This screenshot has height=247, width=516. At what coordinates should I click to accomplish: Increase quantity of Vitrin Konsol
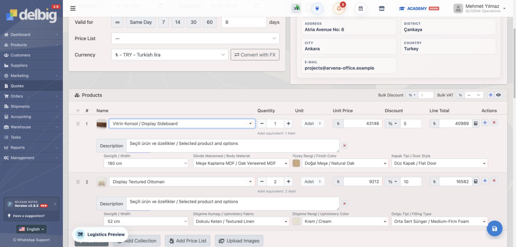pos(288,124)
